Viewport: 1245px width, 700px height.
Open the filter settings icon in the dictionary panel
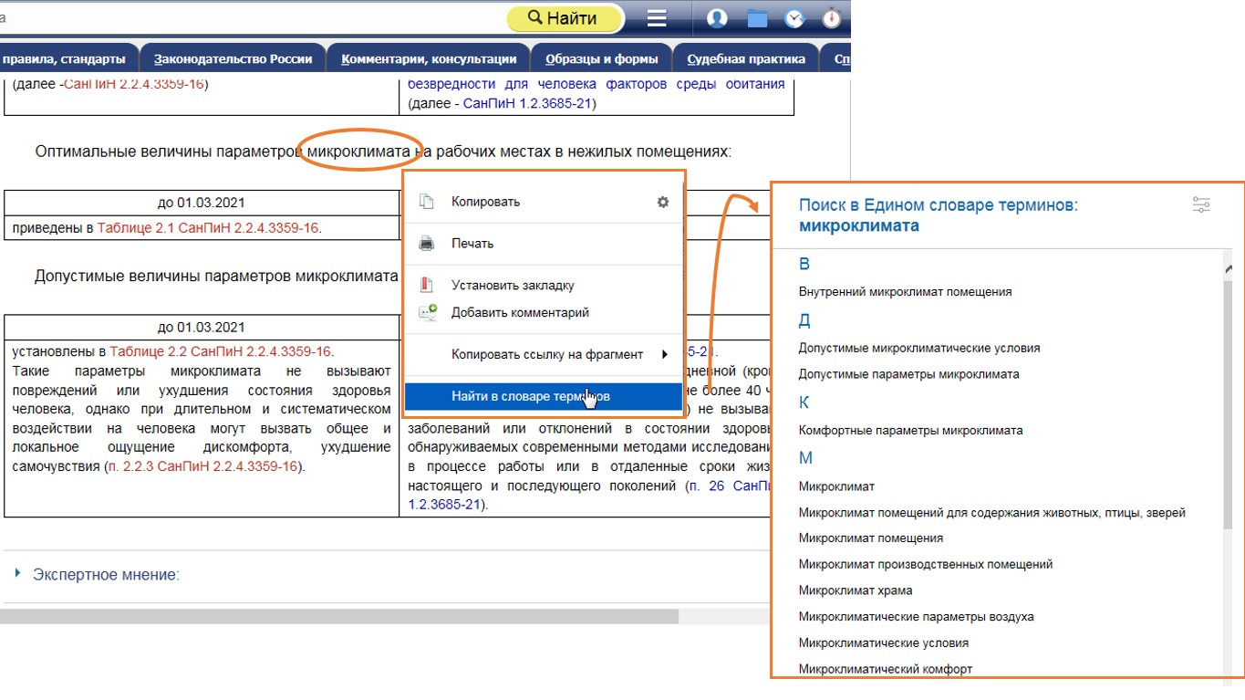tap(1201, 205)
